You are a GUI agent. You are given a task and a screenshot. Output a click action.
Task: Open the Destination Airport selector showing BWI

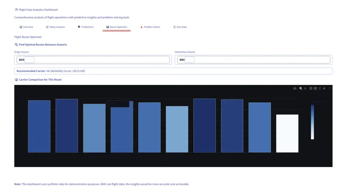click(254, 60)
